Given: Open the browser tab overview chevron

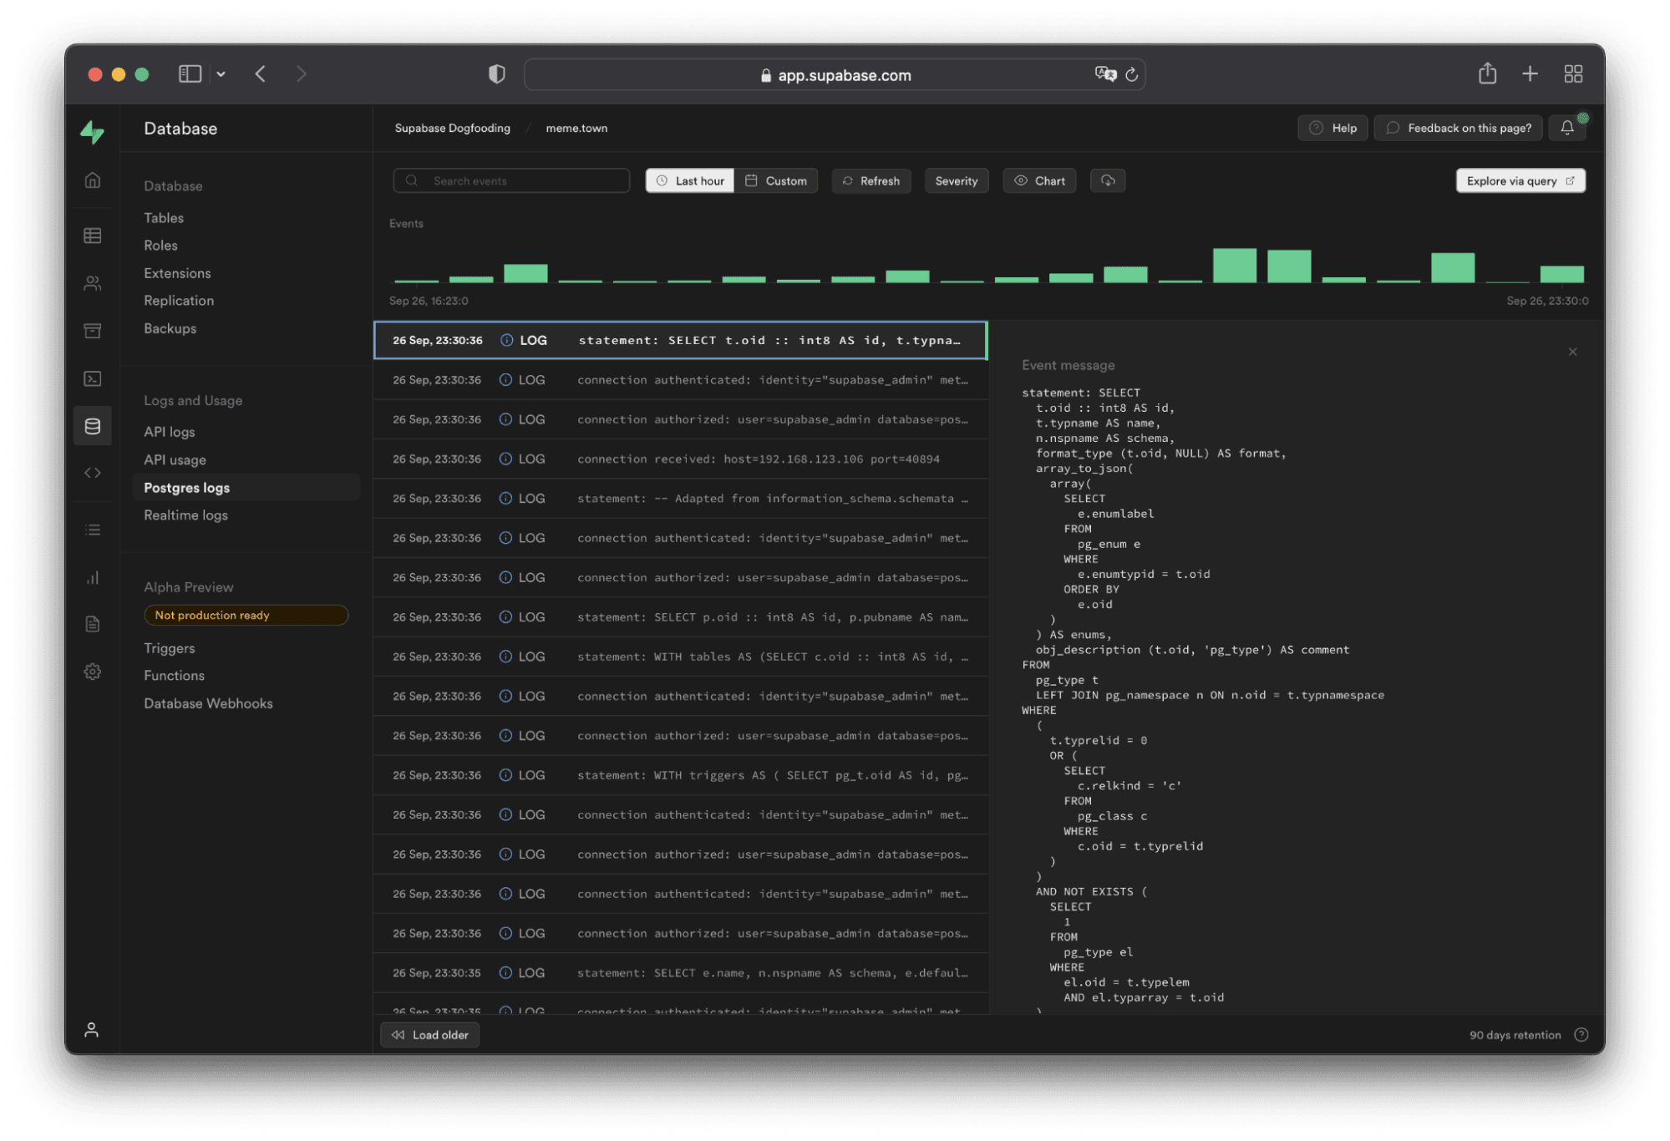Looking at the screenshot, I should (221, 74).
